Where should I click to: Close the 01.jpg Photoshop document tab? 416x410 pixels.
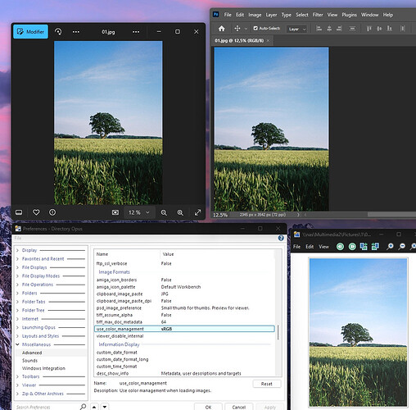pyautogui.click(x=268, y=40)
